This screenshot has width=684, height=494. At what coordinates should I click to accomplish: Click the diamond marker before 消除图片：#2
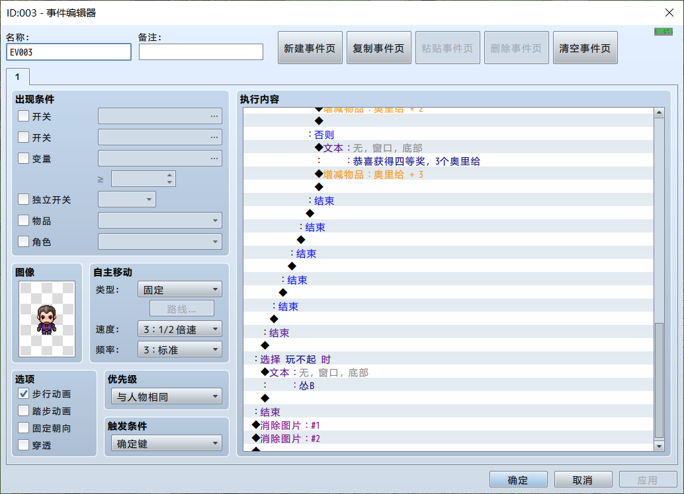256,437
